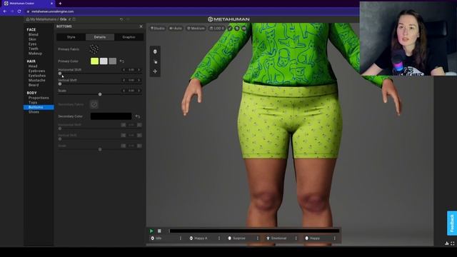Click the third round icon after LOD 0
457x257 pixels.
pos(244,29)
